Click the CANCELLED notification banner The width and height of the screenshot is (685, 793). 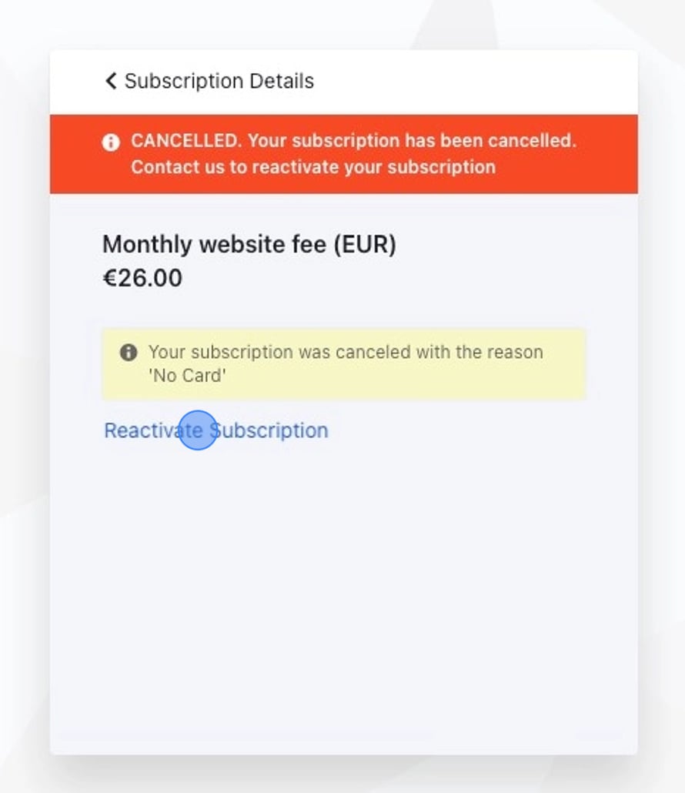pyautogui.click(x=342, y=153)
